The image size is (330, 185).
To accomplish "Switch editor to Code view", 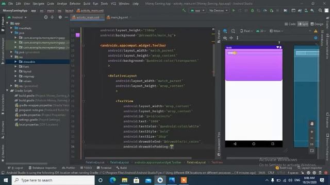I will (x=290, y=24).
